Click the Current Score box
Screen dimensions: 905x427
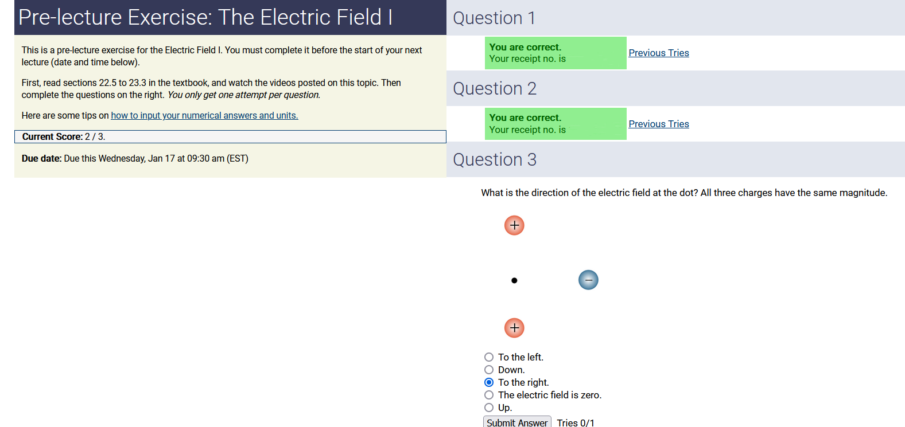(230, 136)
